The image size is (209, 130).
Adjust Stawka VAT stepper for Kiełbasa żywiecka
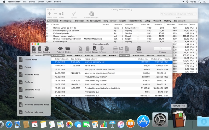[x=151, y=34]
